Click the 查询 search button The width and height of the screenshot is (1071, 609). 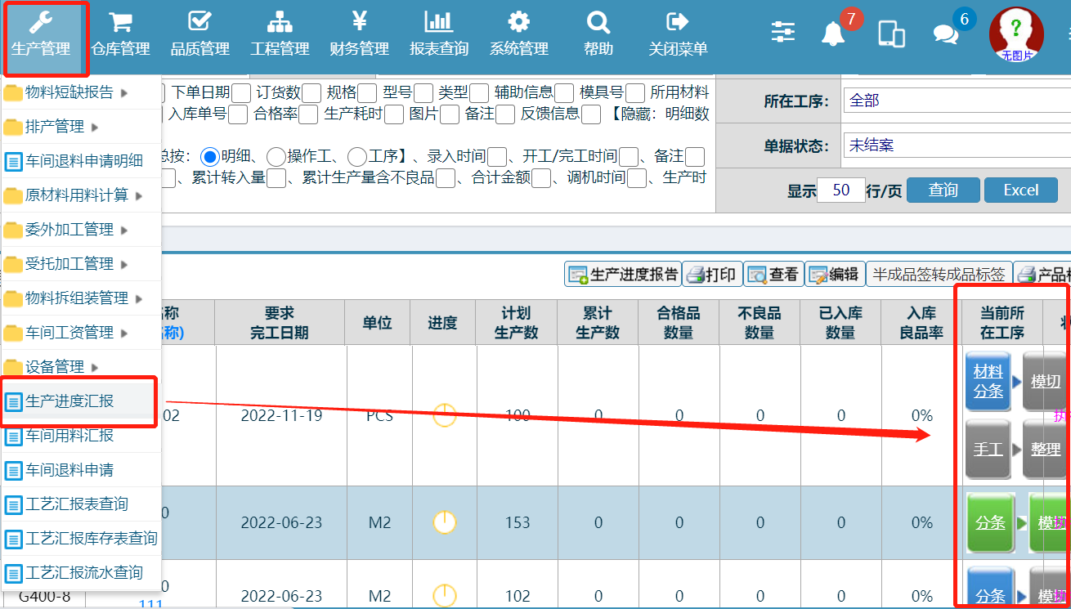click(943, 190)
